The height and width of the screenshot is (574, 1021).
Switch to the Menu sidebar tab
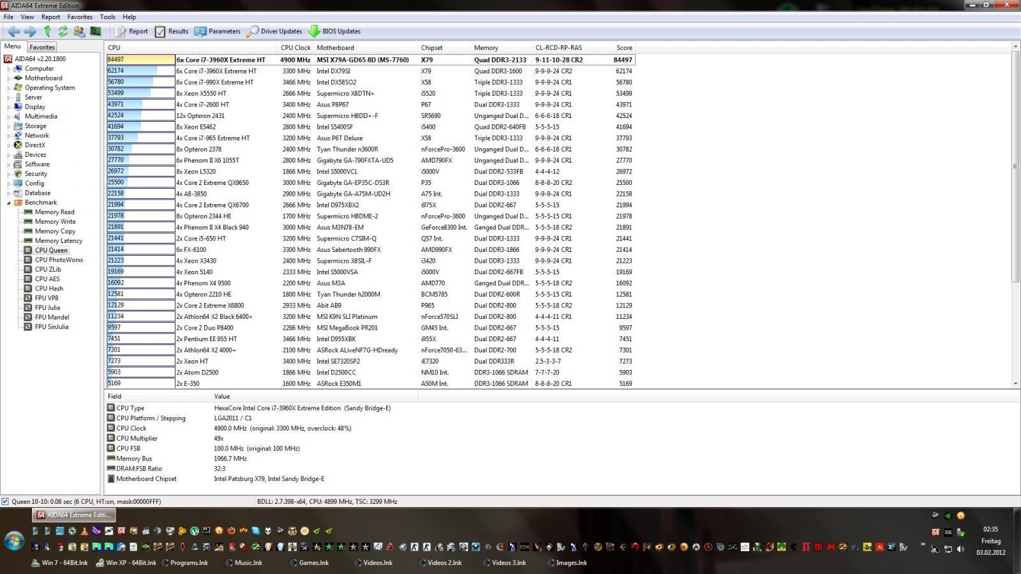13,47
